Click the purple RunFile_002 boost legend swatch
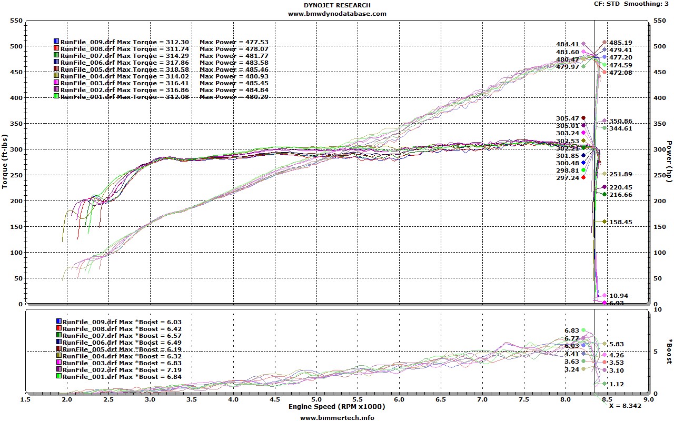This screenshot has height=421, width=674. (58, 369)
